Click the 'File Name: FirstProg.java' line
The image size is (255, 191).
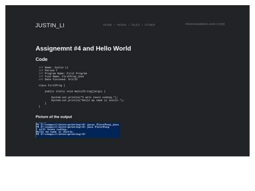61,76
